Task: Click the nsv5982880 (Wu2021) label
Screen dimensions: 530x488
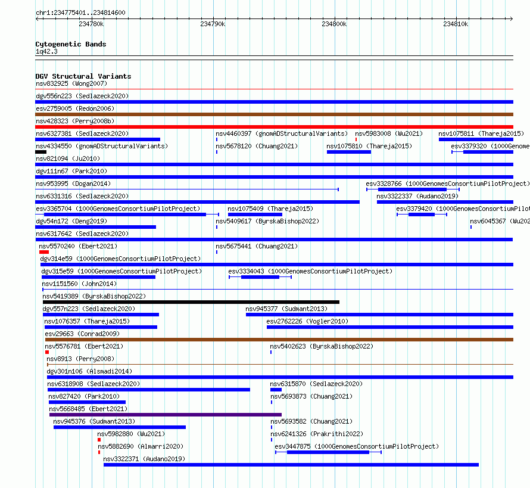Action: [131, 434]
